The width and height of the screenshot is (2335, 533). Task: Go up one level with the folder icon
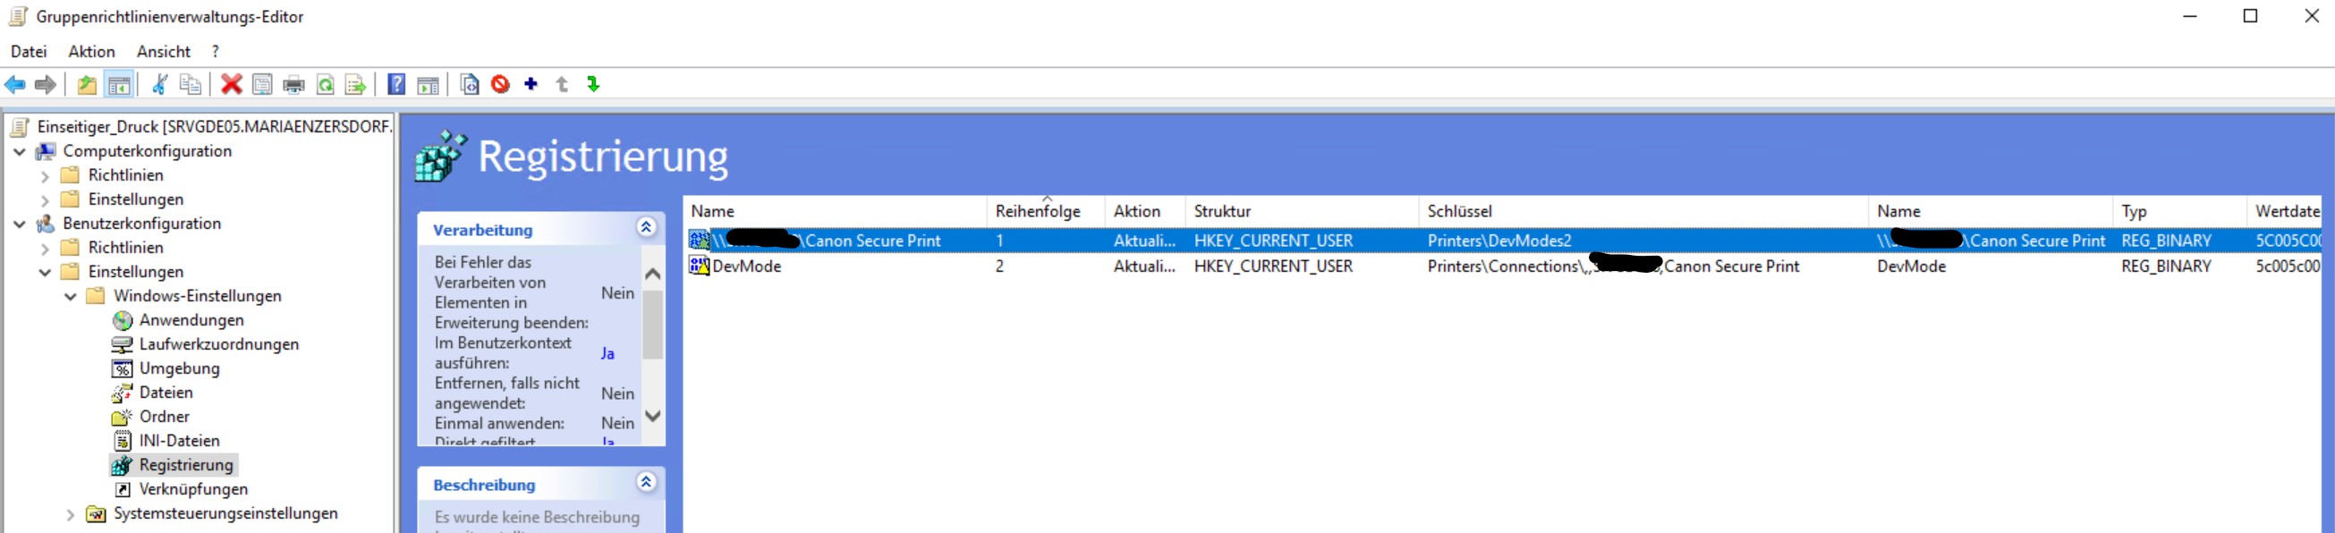click(x=87, y=85)
